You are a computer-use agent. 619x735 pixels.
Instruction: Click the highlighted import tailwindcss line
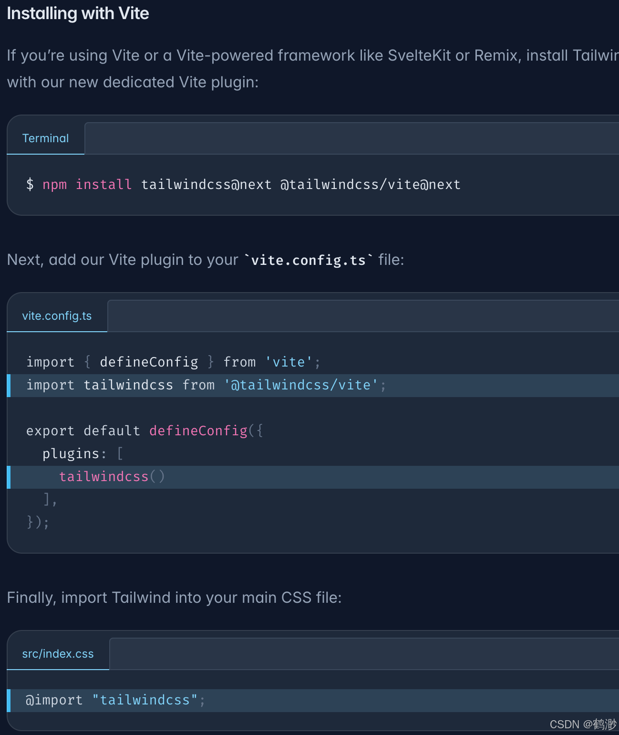click(313, 386)
